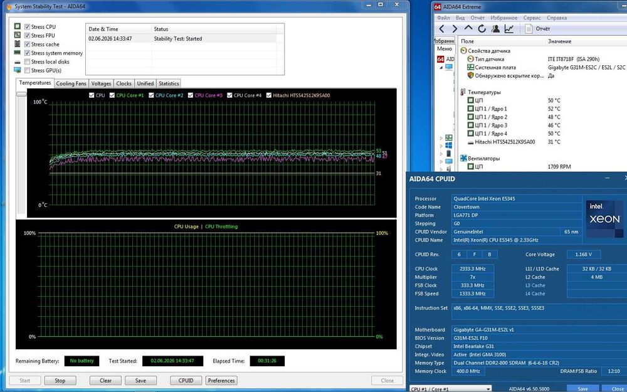Click Save in System Stability Test

tap(140, 381)
